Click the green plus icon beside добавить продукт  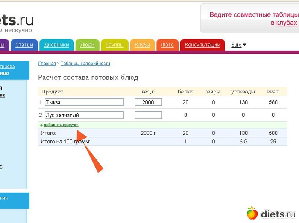pos(41,125)
